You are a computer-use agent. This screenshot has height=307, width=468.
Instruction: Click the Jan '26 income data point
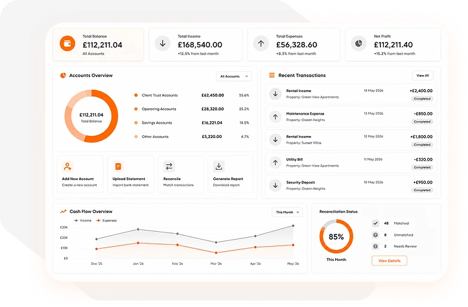tap(138, 229)
